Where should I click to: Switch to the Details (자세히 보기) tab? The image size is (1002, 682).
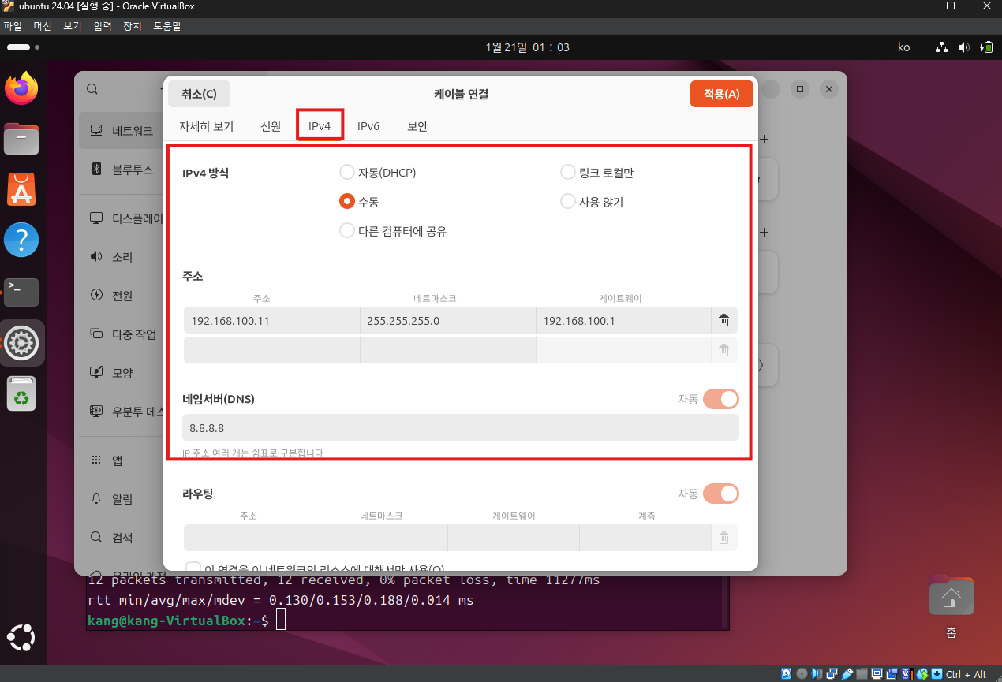207,126
